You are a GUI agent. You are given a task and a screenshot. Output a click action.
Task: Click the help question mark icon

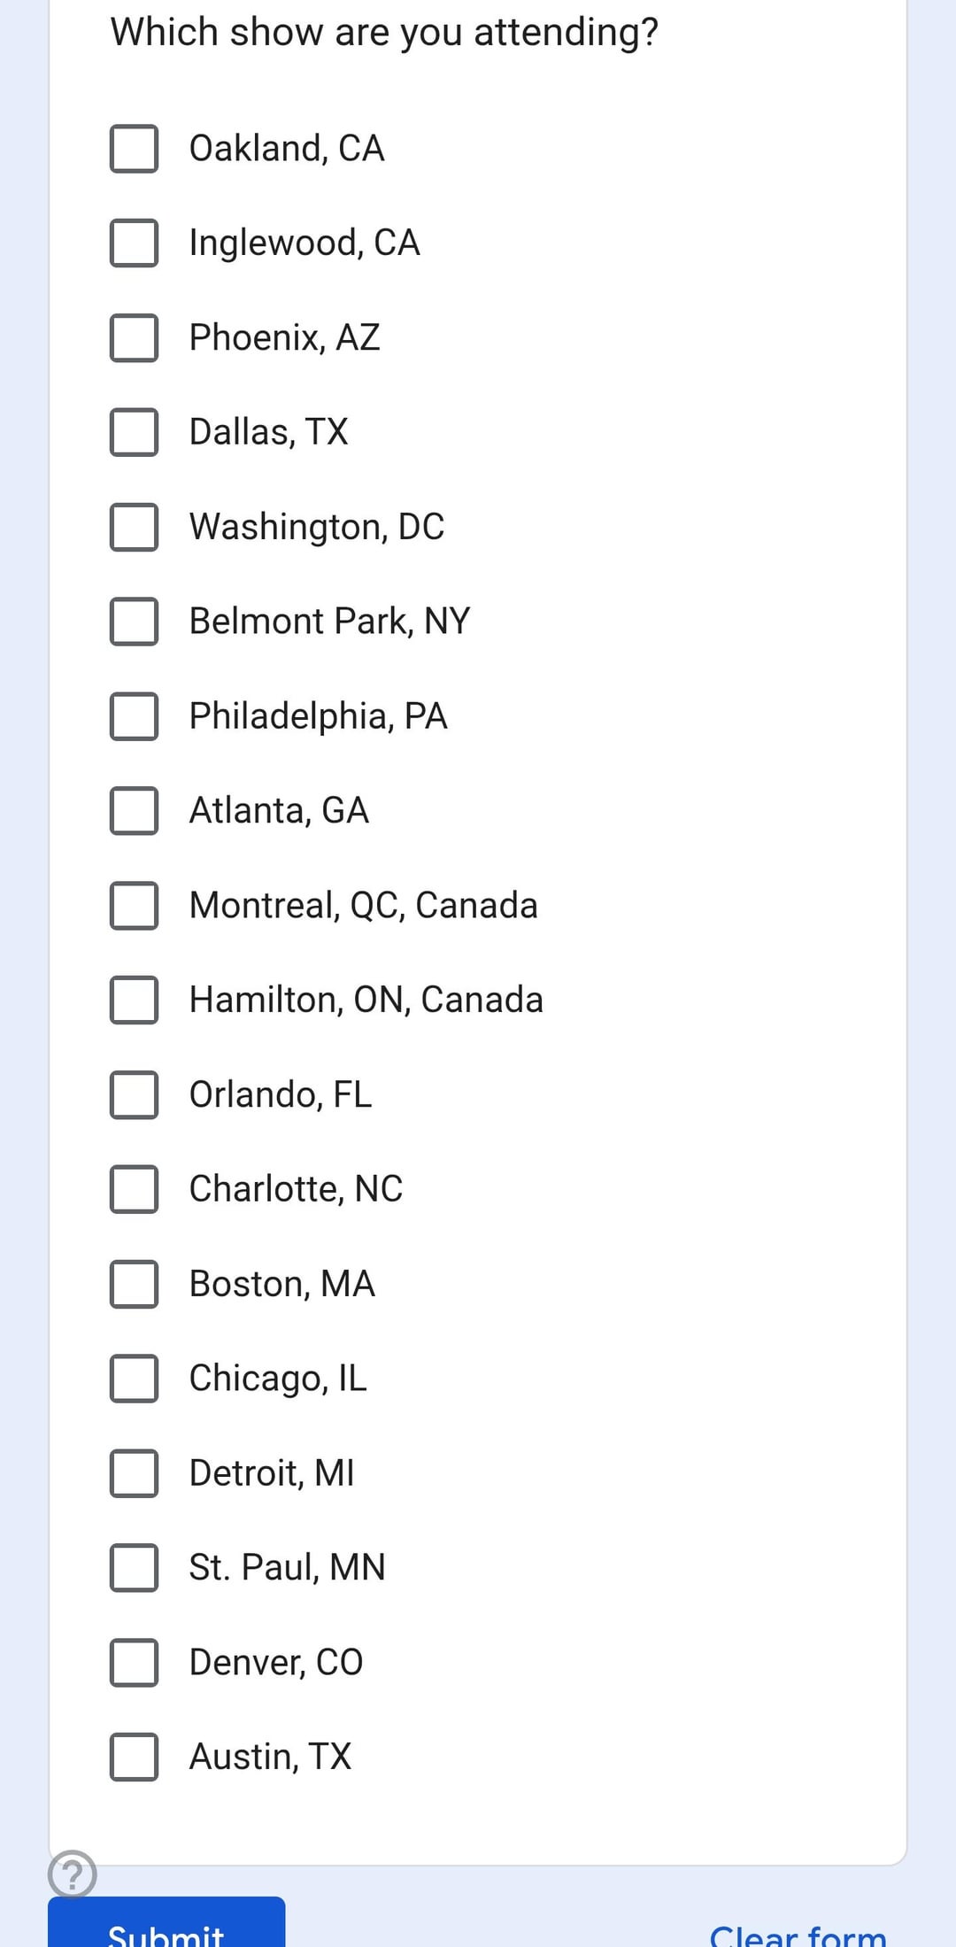[72, 1873]
